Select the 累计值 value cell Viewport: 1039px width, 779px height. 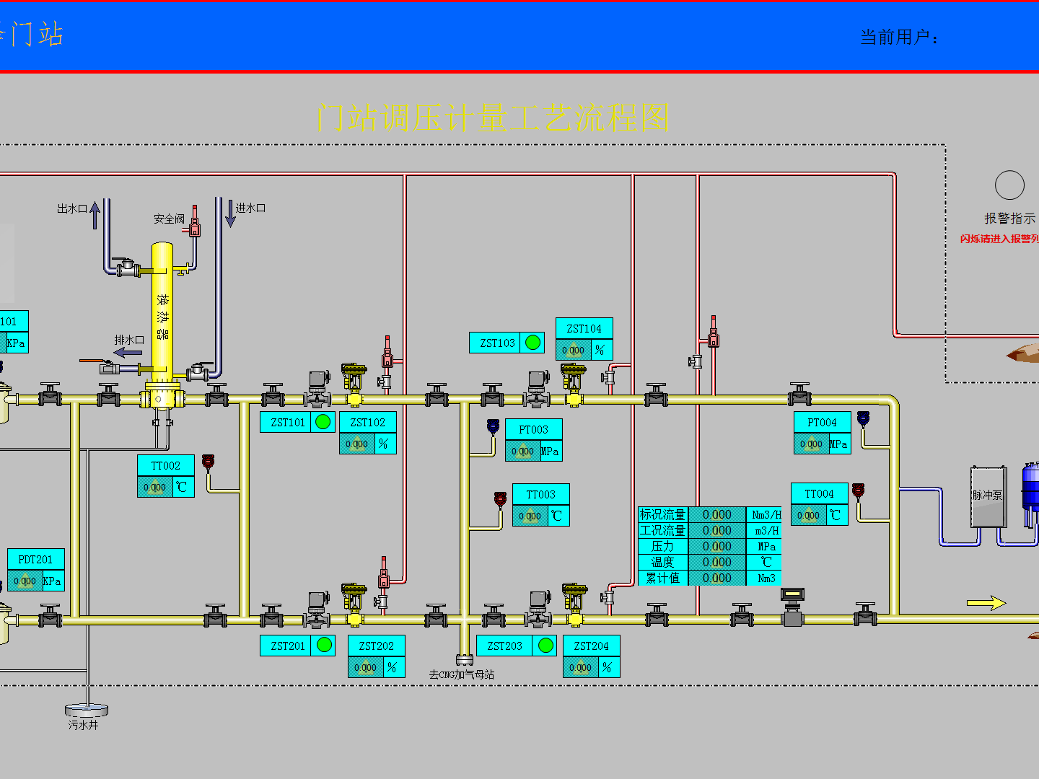(717, 578)
